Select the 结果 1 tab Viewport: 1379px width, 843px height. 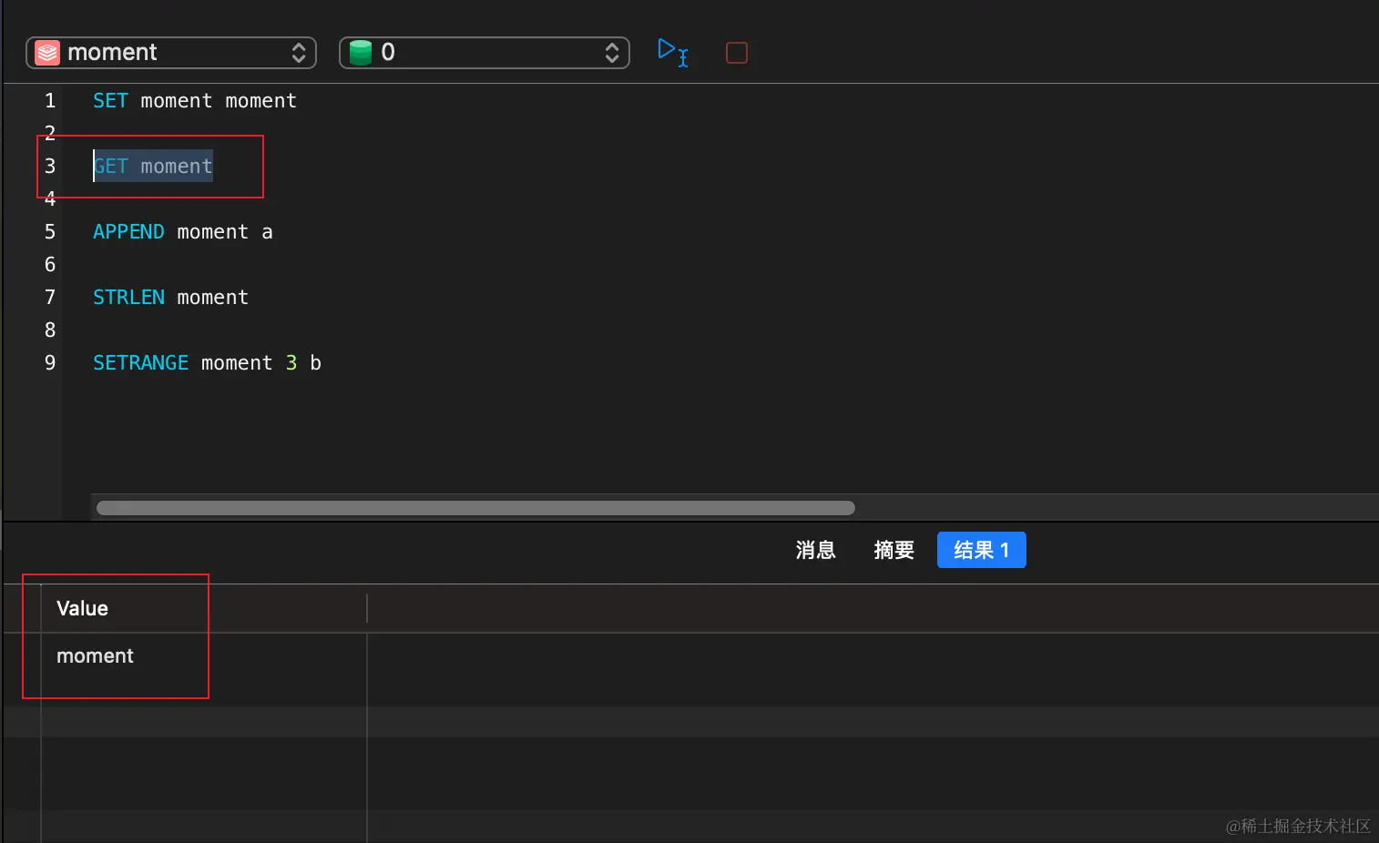click(981, 550)
